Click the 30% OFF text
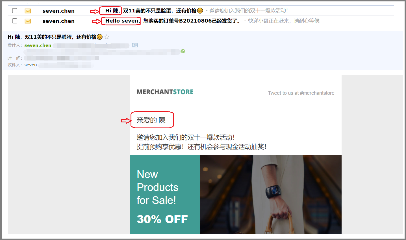 162,219
